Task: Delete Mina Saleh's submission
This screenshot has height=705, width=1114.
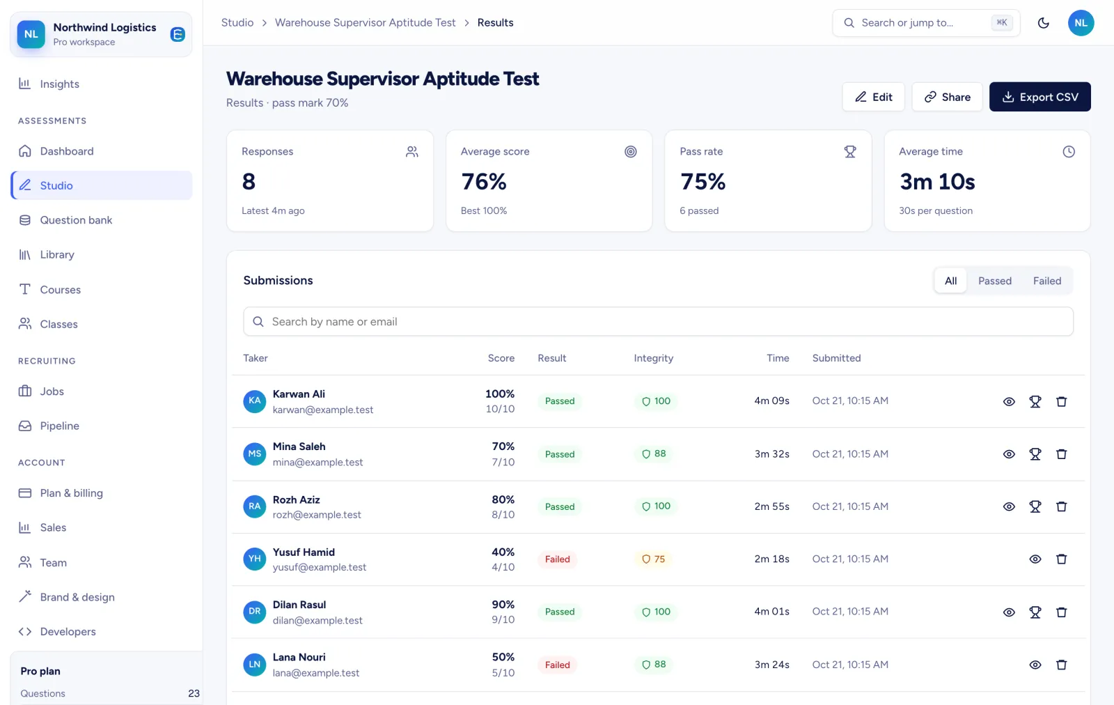Action: [1062, 454]
